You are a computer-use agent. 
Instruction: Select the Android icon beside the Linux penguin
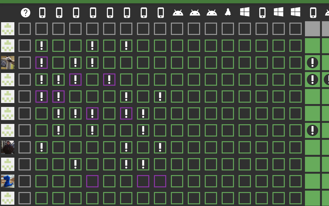click(212, 12)
